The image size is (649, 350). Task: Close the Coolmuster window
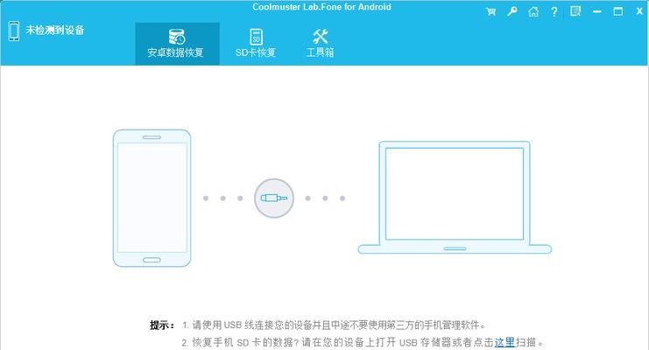coord(639,11)
